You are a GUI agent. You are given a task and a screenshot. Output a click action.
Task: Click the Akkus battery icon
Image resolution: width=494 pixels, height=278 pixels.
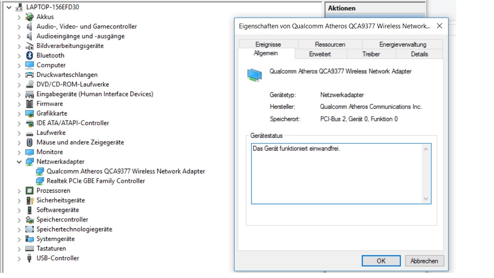29,17
